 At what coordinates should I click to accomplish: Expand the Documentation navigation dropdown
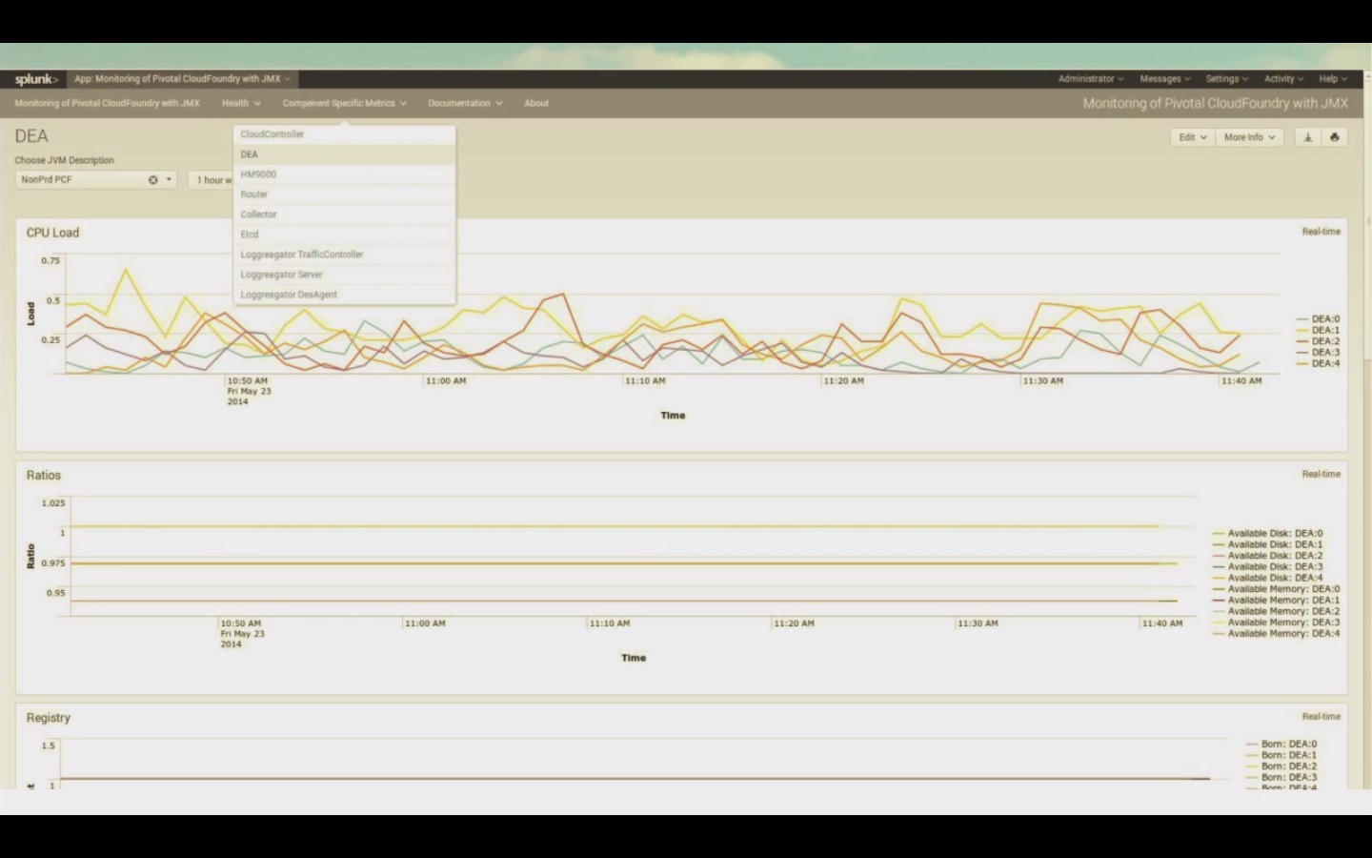tap(465, 103)
